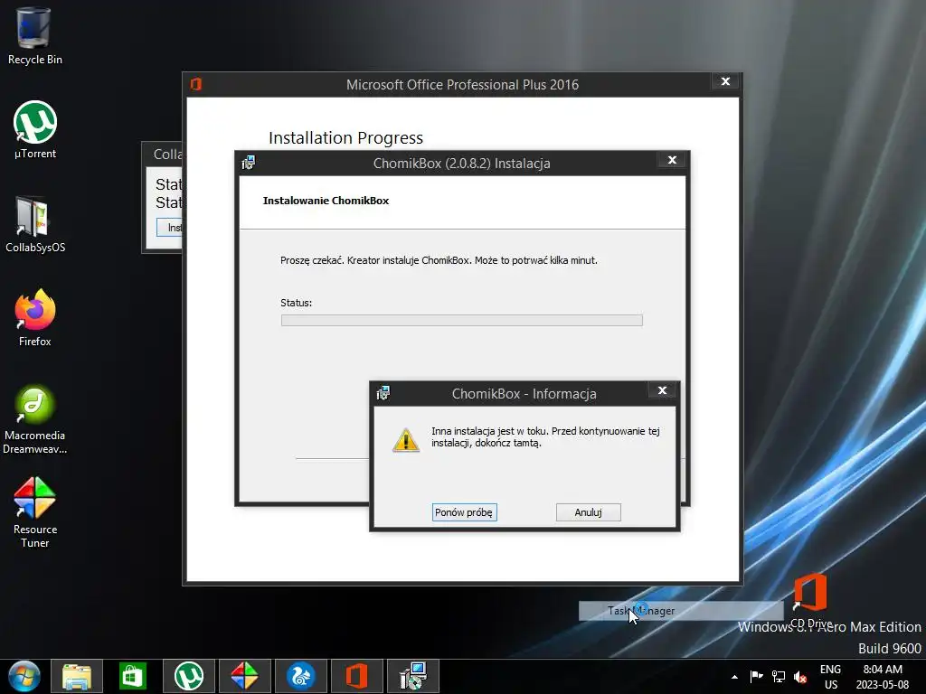Viewport: 926px width, 694px height.
Task: Click the ChomikBox status progress bar
Action: tap(462, 321)
